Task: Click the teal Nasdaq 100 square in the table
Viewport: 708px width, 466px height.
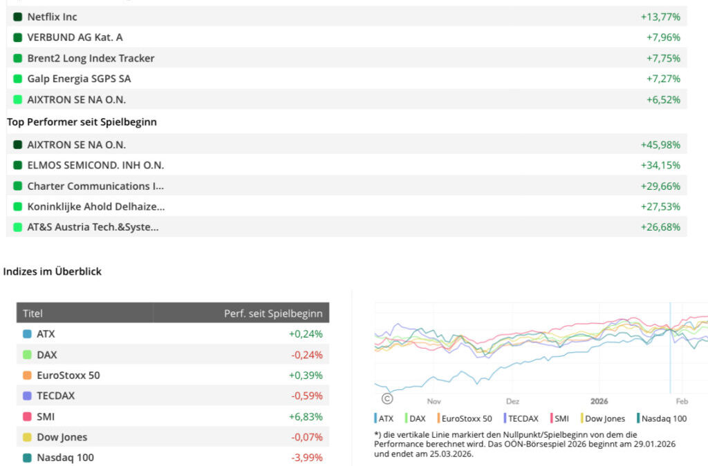Action: [27, 458]
